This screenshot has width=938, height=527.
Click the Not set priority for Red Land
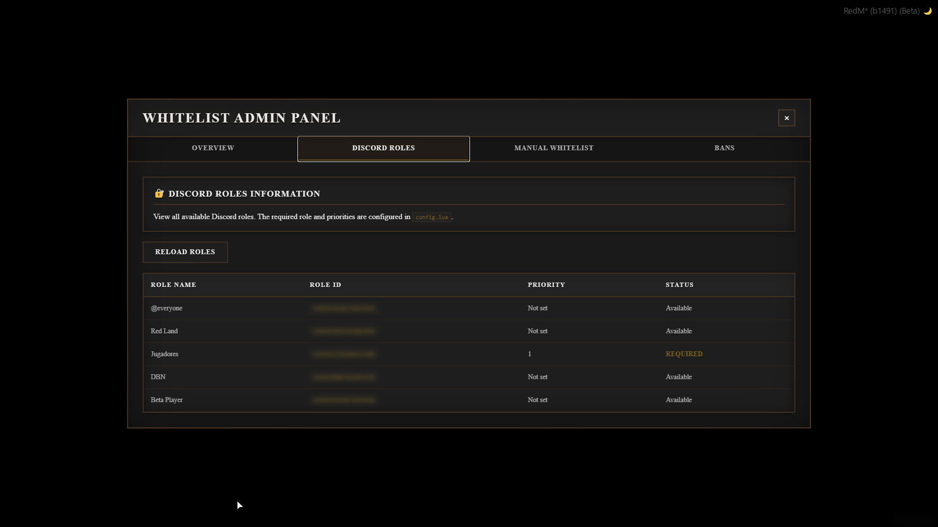[x=537, y=331]
